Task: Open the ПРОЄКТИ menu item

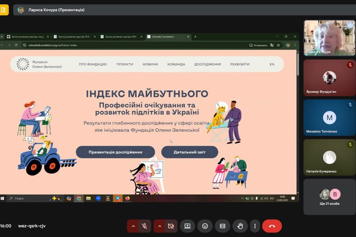Action: tap(125, 64)
